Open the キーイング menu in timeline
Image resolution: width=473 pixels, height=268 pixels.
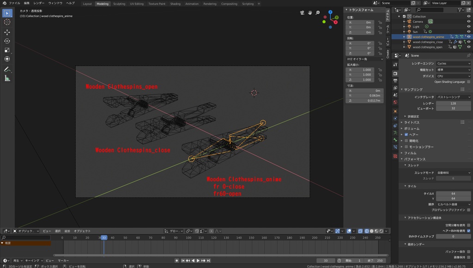coord(32,261)
